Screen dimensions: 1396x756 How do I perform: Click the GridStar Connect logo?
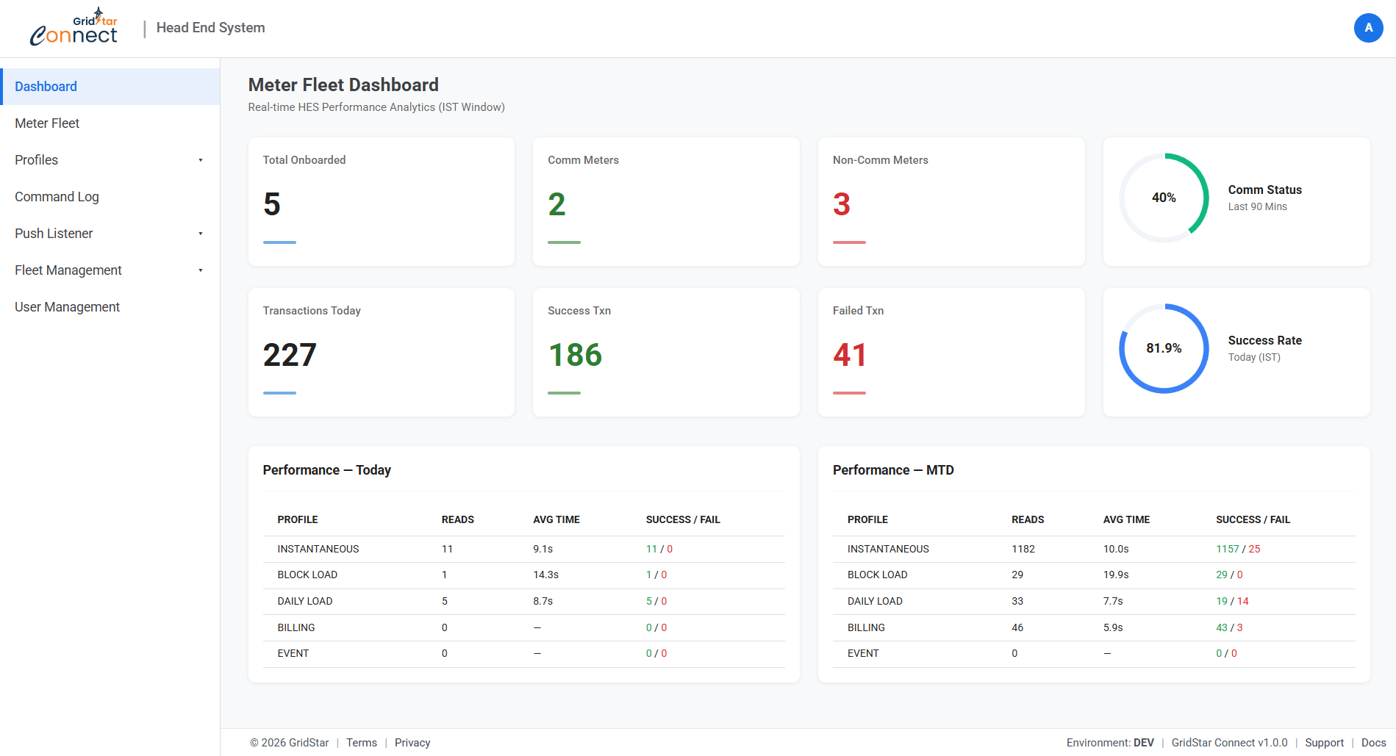[x=74, y=28]
